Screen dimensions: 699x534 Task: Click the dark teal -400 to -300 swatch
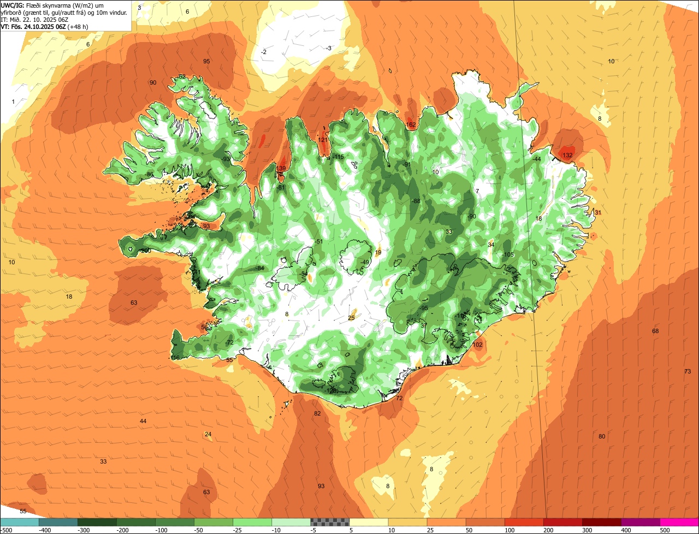(58, 522)
